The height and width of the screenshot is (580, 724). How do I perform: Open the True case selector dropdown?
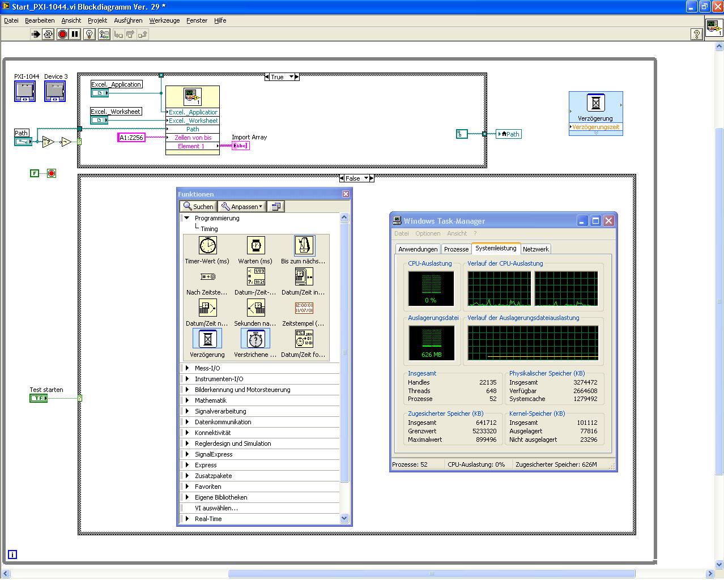[x=292, y=77]
